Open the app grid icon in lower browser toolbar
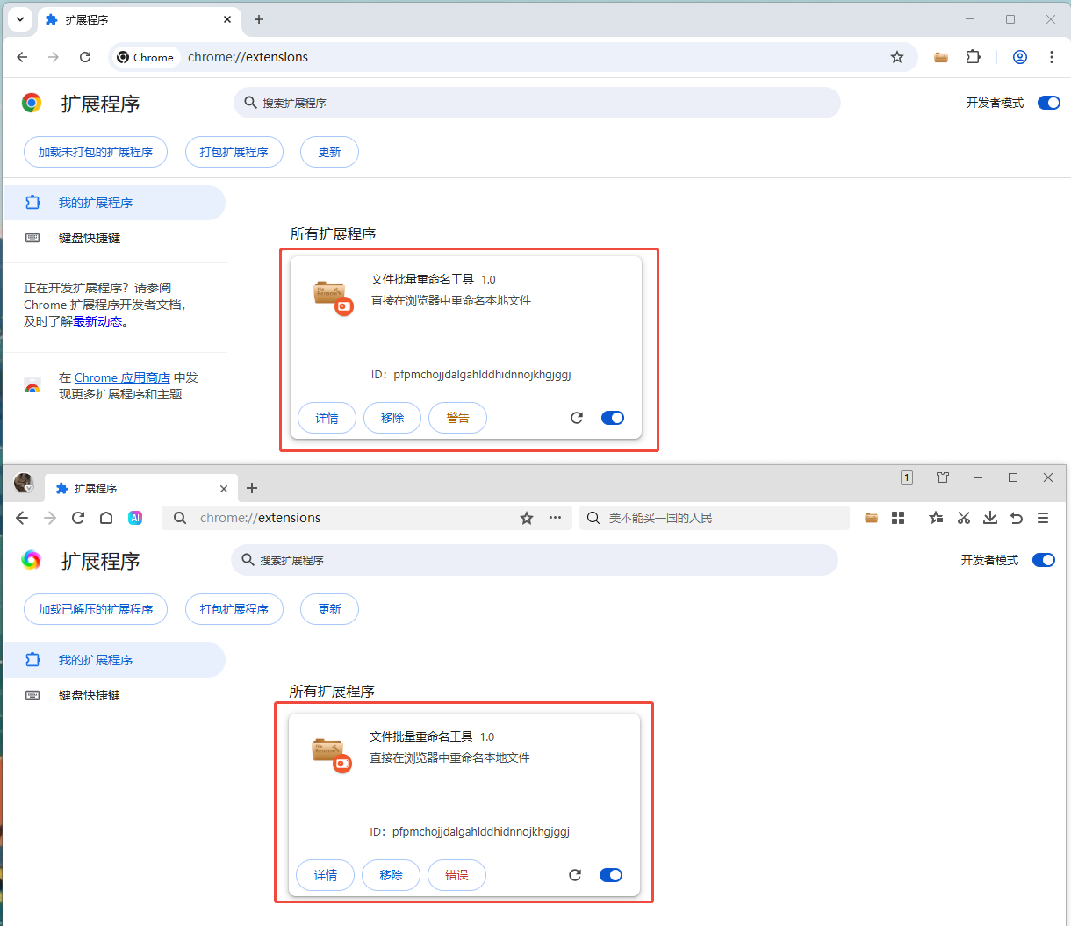The image size is (1071, 926). coord(898,518)
